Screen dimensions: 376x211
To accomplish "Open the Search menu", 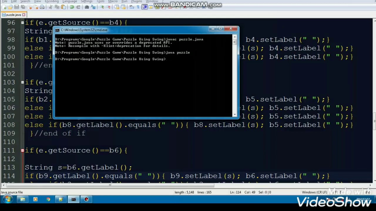I will tap(25, 1).
